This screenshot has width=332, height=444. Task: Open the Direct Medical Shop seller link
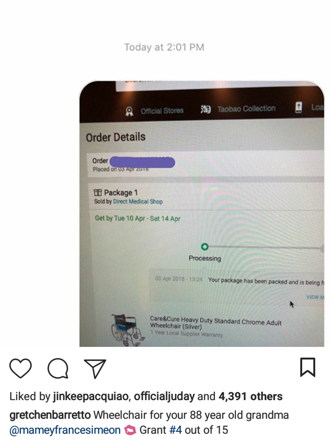pos(138,201)
